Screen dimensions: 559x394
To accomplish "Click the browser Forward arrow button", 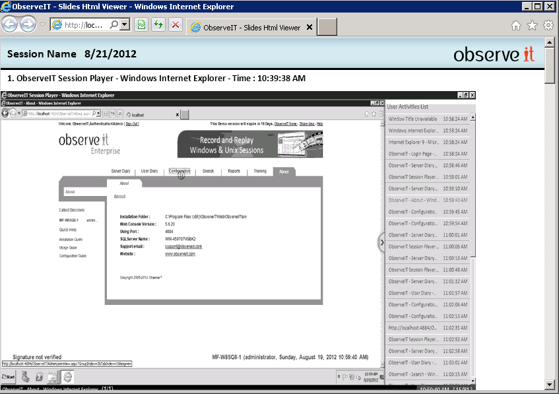I will click(28, 25).
